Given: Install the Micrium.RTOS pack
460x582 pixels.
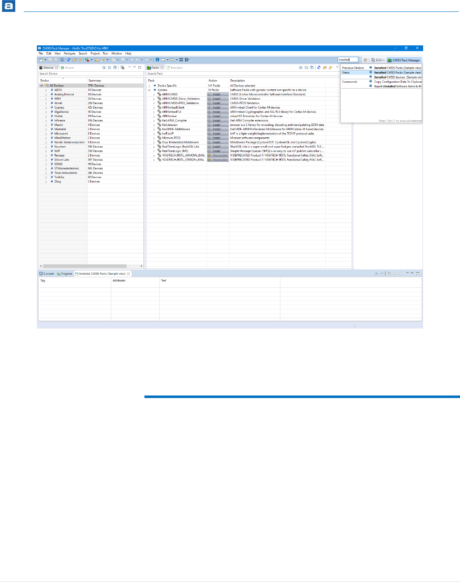Looking at the screenshot, I should pyautogui.click(x=217, y=138).
